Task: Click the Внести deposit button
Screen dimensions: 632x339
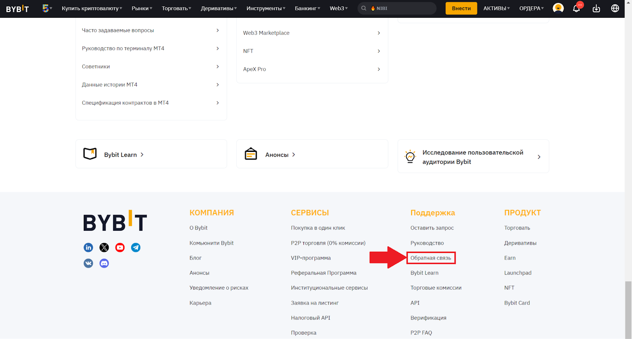Action: pos(461,8)
